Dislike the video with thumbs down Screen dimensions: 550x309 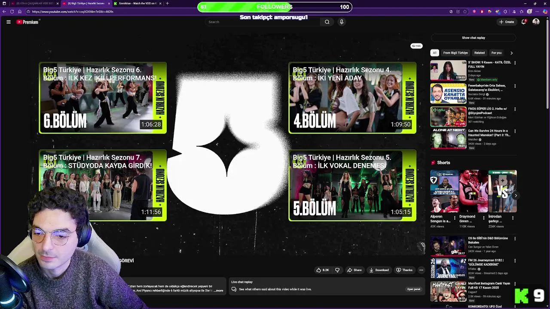point(337,270)
